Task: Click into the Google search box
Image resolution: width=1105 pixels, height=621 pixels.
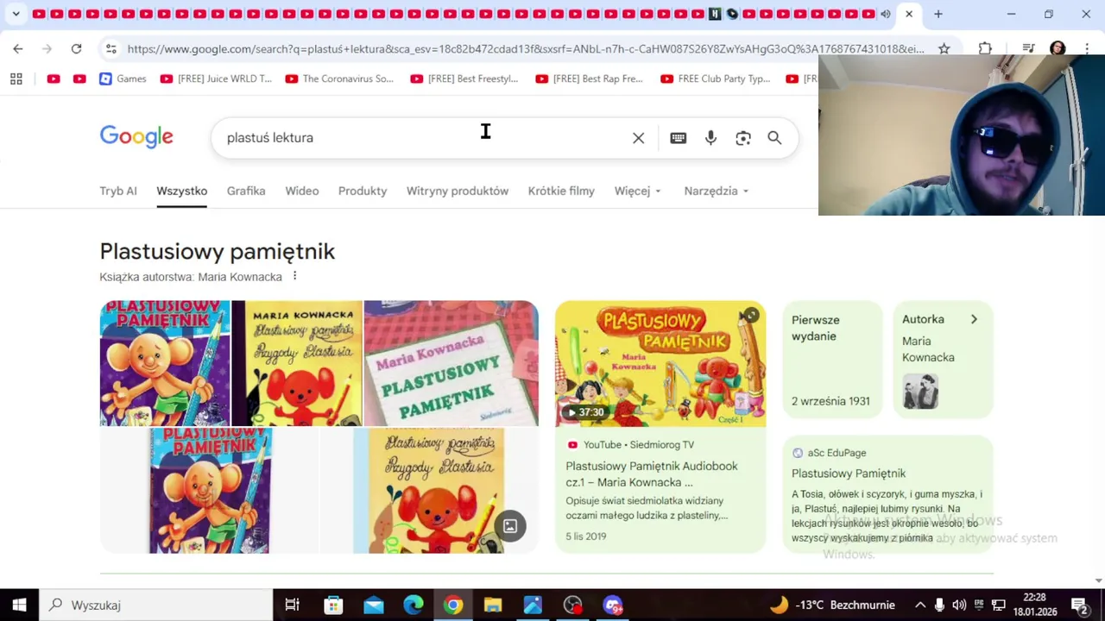Action: click(x=423, y=138)
